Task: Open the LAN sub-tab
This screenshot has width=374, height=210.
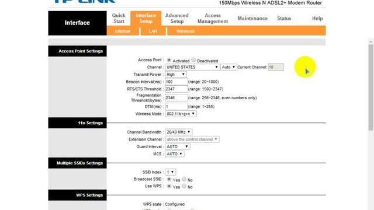Action: point(153,31)
